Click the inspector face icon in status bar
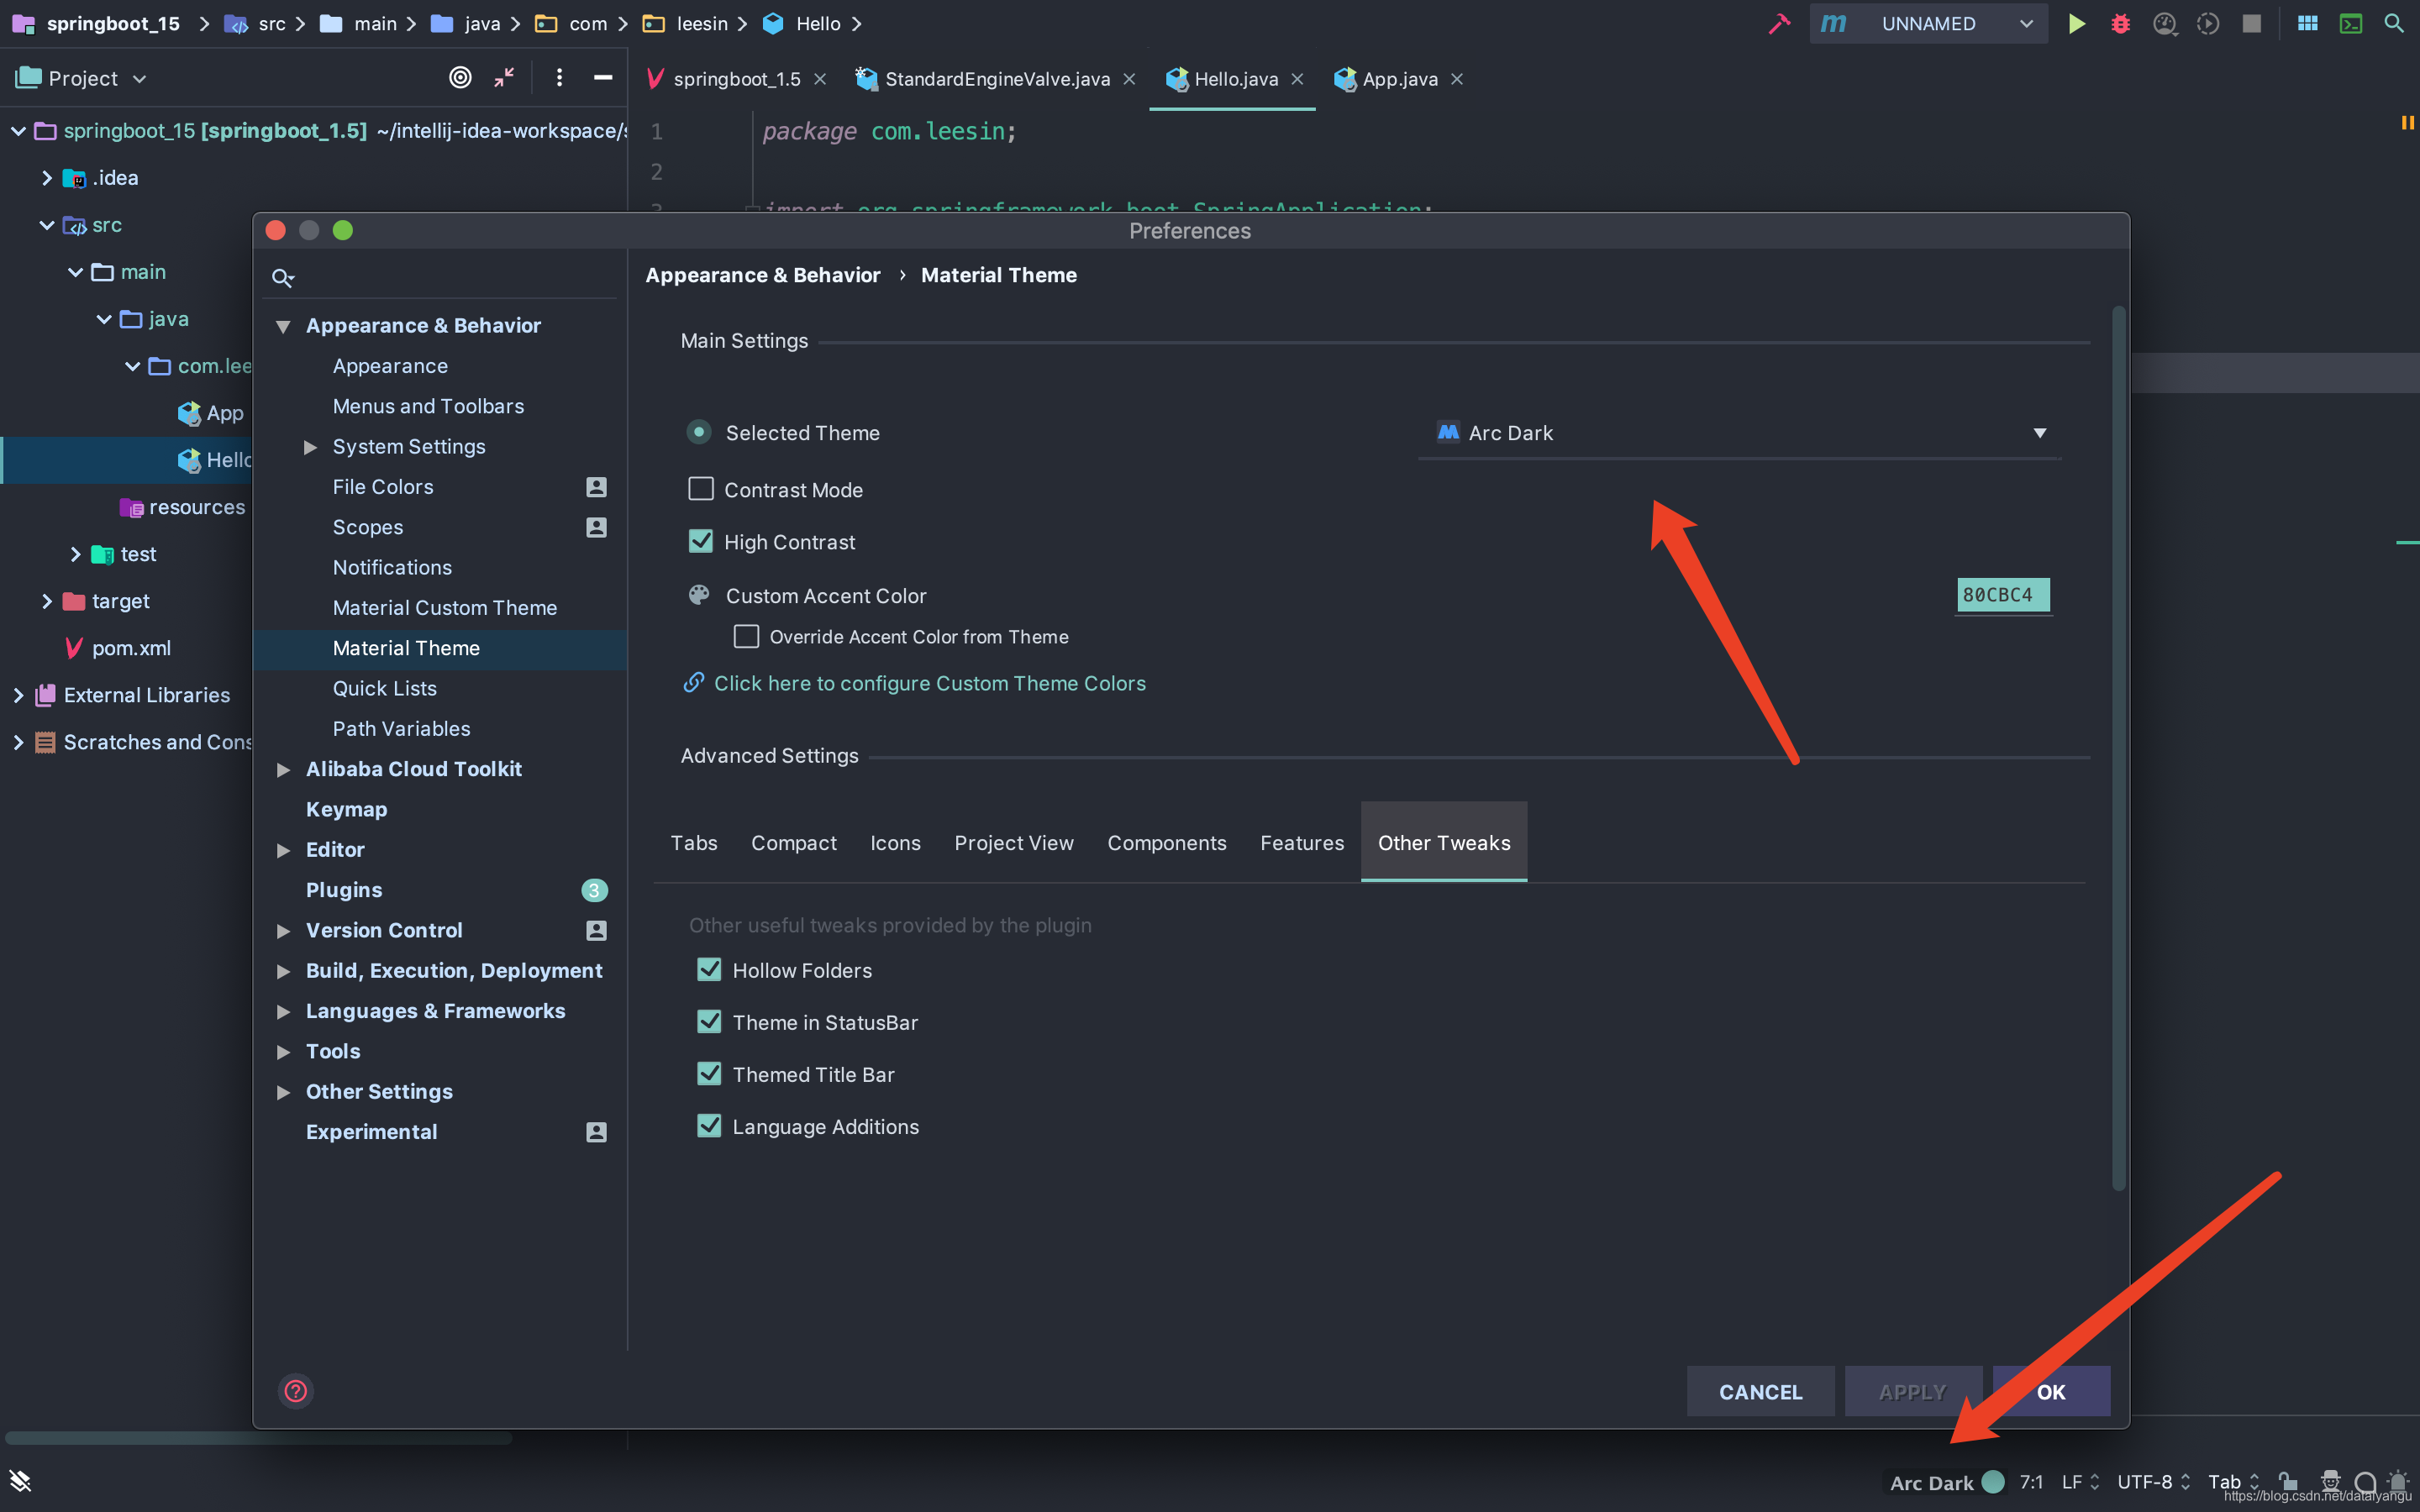The width and height of the screenshot is (2420, 1512). pyautogui.click(x=2330, y=1481)
